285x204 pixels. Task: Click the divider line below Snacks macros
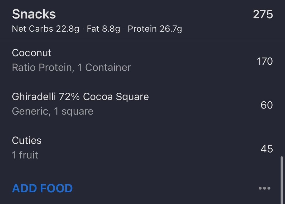(x=142, y=39)
